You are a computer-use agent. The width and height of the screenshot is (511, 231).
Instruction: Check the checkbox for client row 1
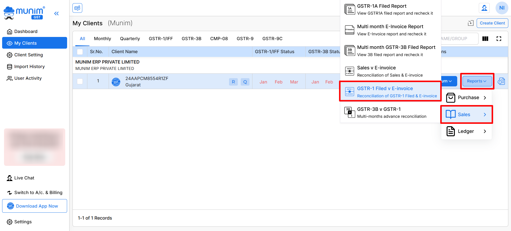tap(80, 81)
